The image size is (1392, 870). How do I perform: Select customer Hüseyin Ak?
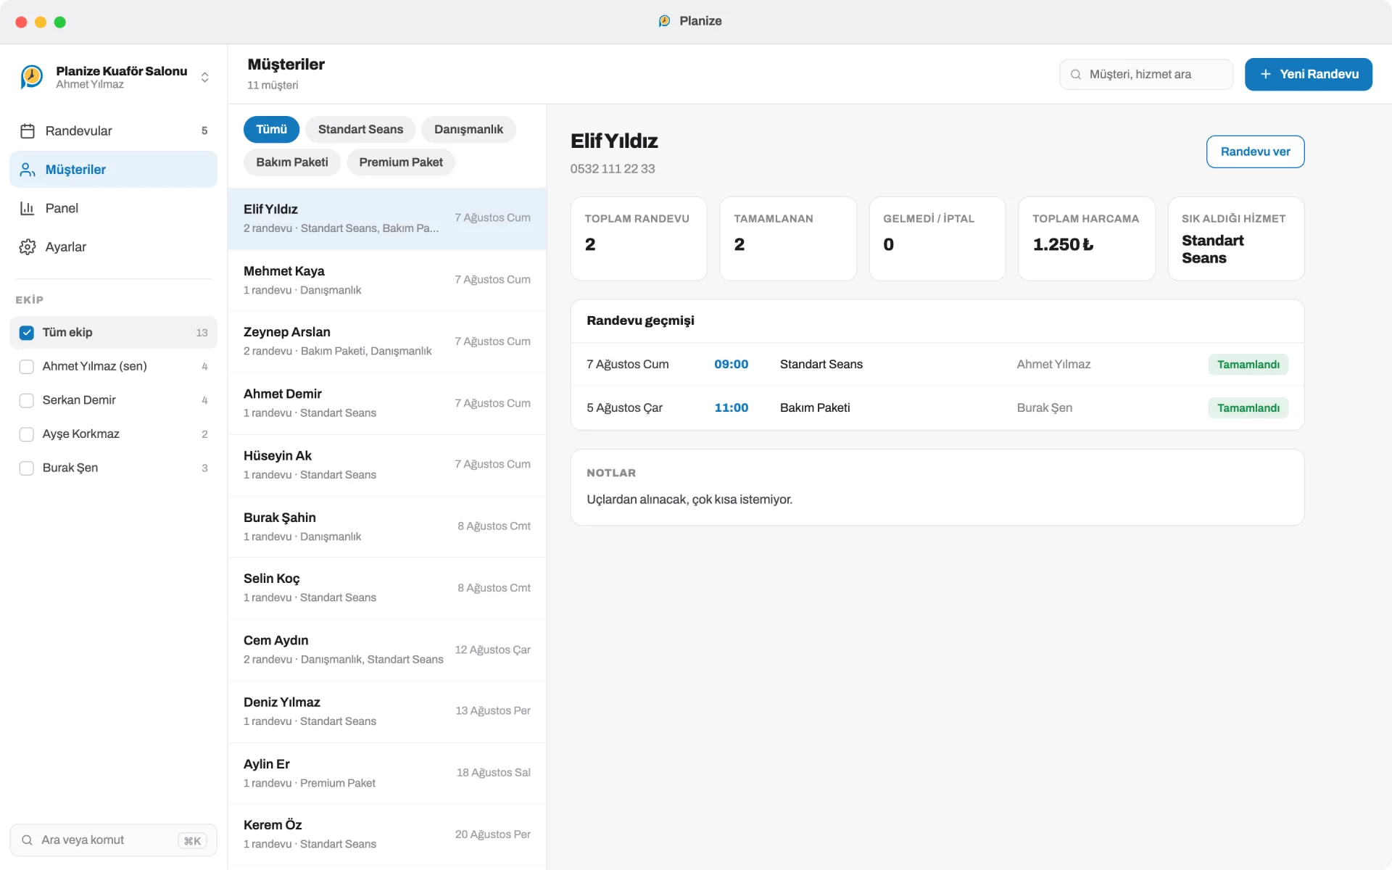[387, 465]
